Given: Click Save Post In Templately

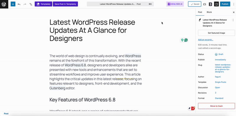Looking at the screenshot, I should [65, 4].
